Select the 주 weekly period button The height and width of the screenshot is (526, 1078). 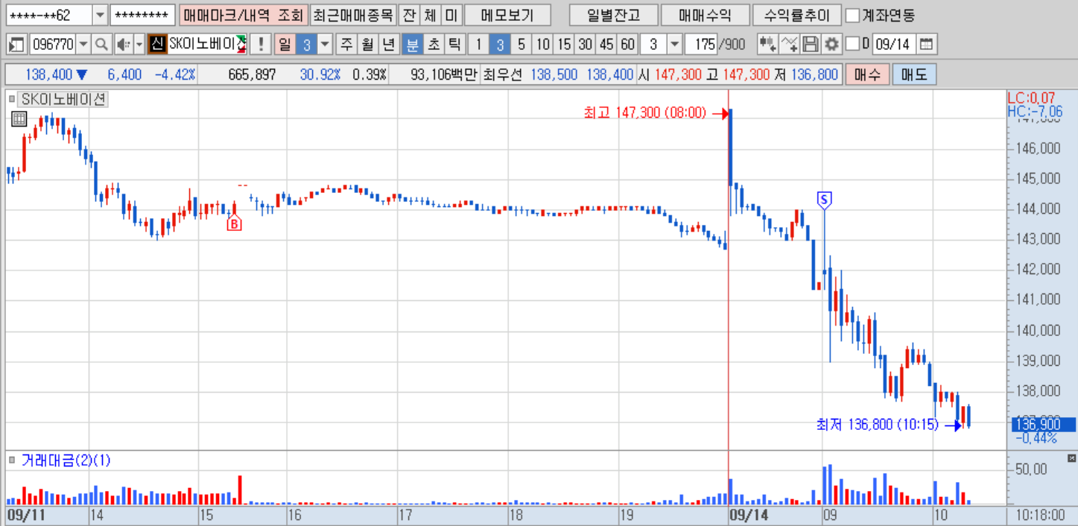click(x=346, y=45)
